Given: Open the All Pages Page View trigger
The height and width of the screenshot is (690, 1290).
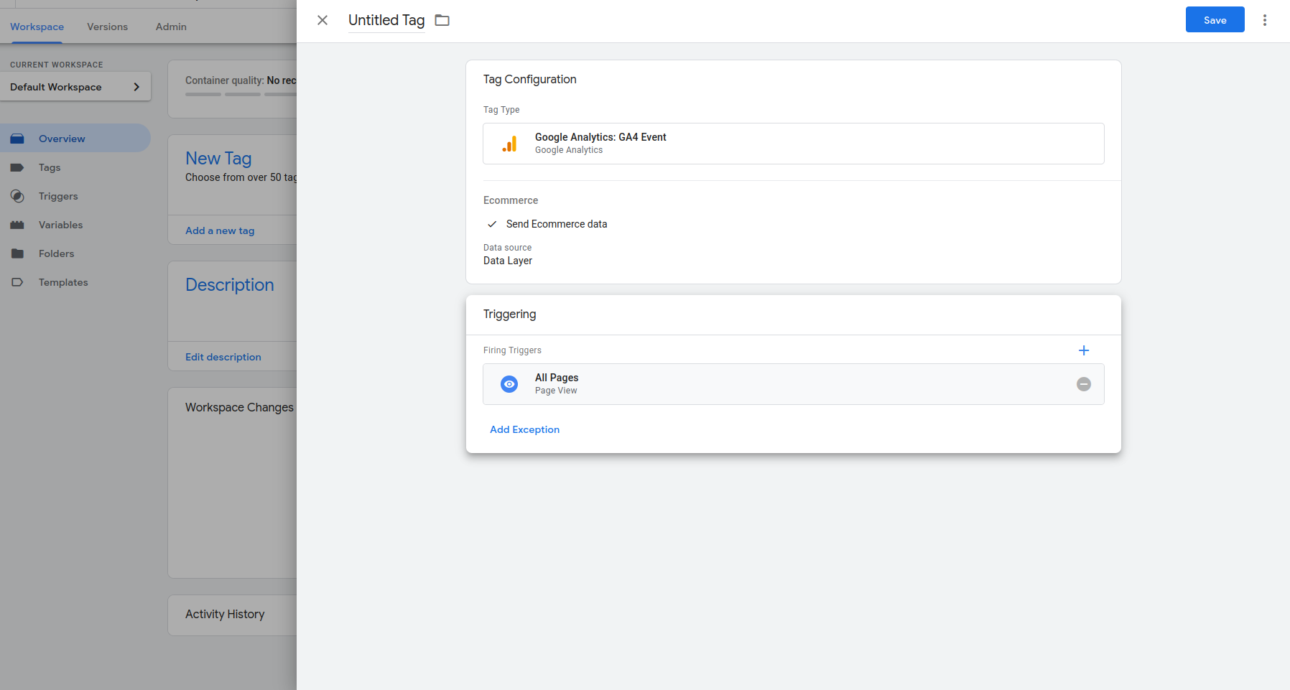Looking at the screenshot, I should [793, 384].
